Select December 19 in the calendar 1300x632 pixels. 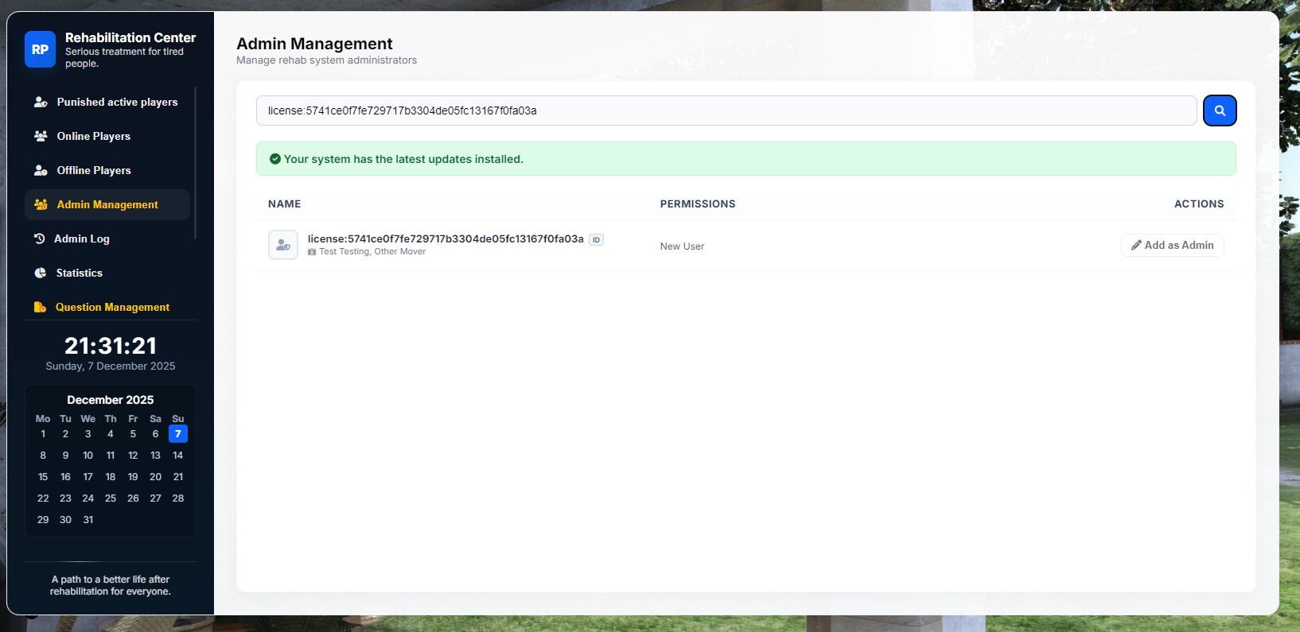pyautogui.click(x=133, y=477)
